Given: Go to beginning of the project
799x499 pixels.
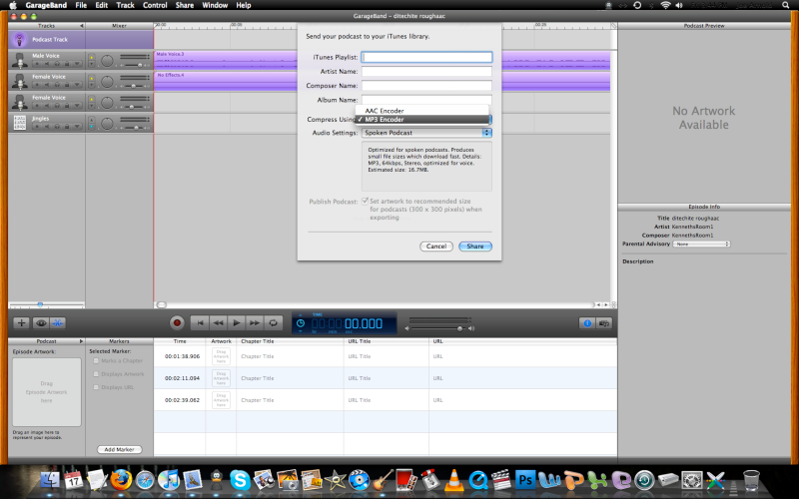Looking at the screenshot, I should tap(200, 322).
